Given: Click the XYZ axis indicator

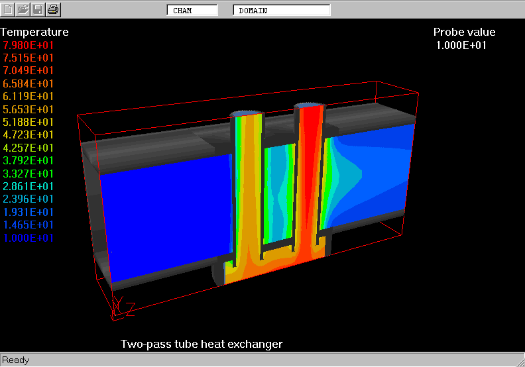Looking at the screenshot, I should (122, 306).
